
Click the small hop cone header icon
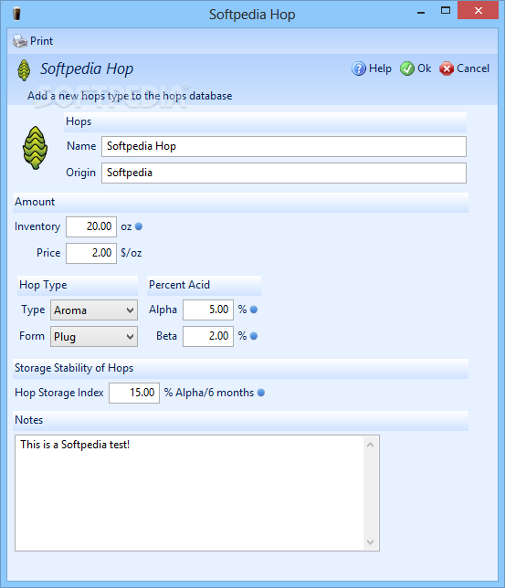click(x=24, y=69)
